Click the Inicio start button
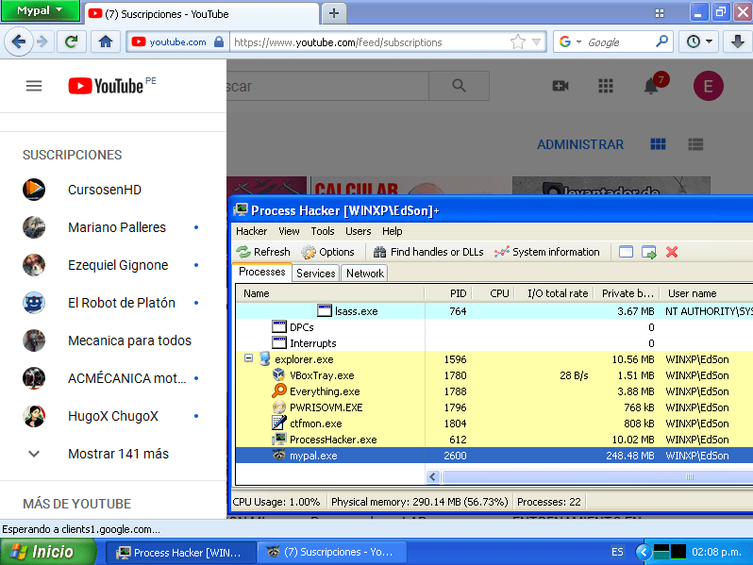 [x=47, y=552]
